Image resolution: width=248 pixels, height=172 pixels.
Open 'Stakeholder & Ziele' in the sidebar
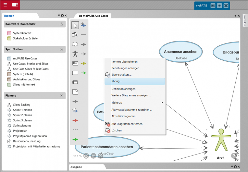point(25,38)
